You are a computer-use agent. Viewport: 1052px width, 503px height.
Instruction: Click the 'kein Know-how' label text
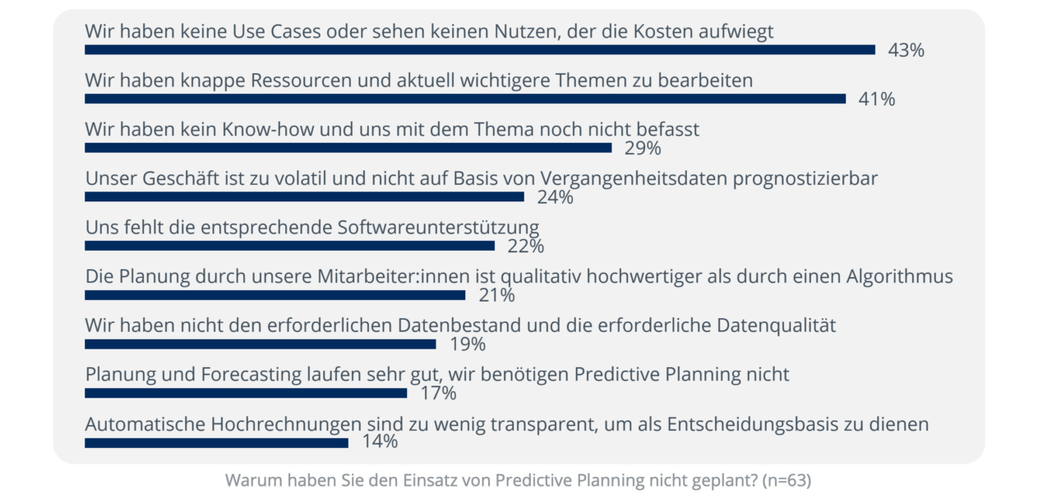point(392,129)
